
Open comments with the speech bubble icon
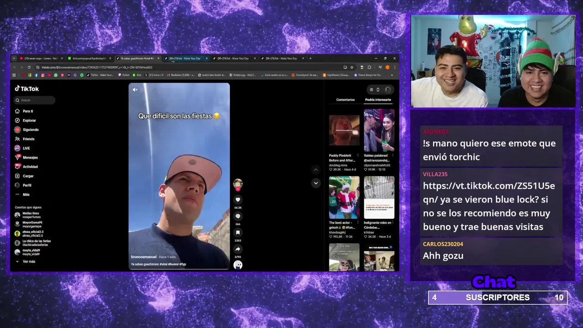click(x=238, y=216)
